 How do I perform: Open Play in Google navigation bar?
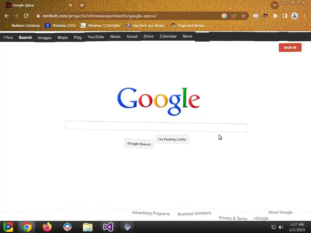pyautogui.click(x=78, y=37)
